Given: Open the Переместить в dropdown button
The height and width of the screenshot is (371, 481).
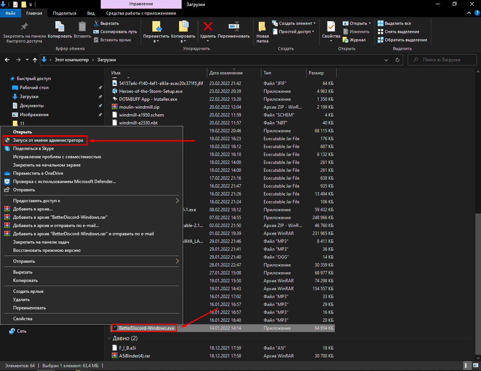Looking at the screenshot, I should click(x=156, y=32).
